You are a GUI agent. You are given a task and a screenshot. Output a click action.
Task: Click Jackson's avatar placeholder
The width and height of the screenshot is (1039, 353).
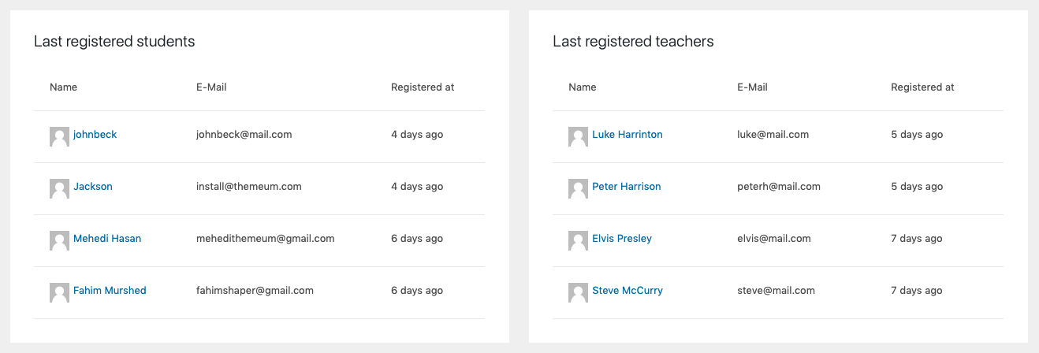[59, 189]
